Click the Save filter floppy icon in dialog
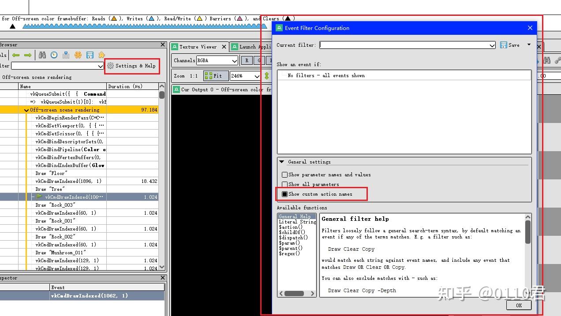561x316 pixels. [503, 45]
